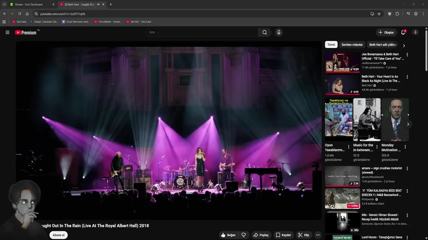This screenshot has width=428, height=240.
Task: Open the apps grid in bookmarks bar
Action: pos(4,22)
